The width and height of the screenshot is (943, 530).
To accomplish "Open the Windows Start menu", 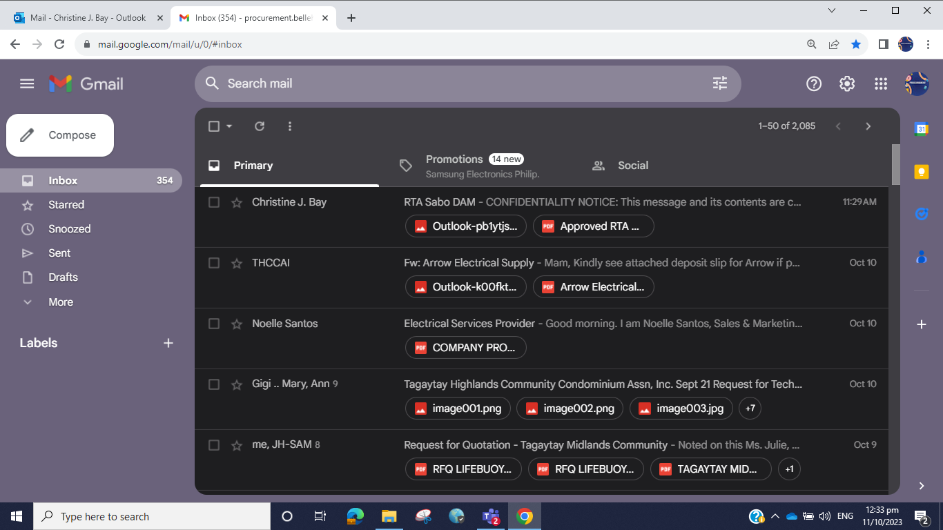I will [x=17, y=516].
